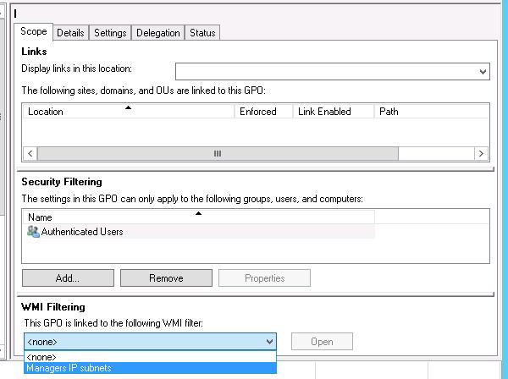Choose <none> in WMI filter list
508x379 pixels.
click(x=41, y=357)
